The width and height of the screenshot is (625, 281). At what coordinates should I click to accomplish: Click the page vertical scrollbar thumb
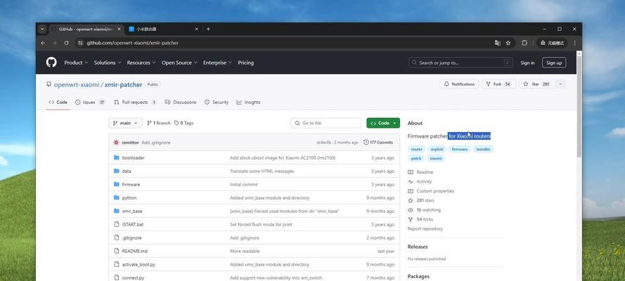click(579, 107)
